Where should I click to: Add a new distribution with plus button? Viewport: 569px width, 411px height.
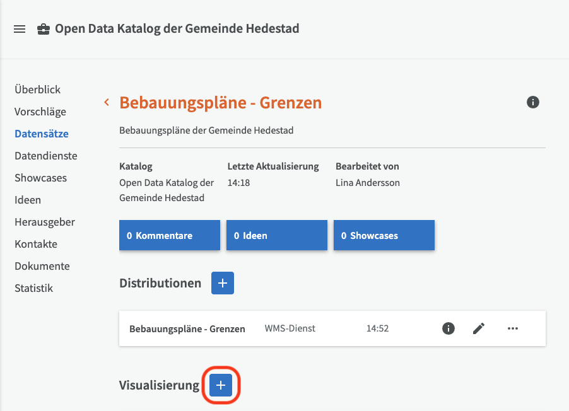coord(222,284)
